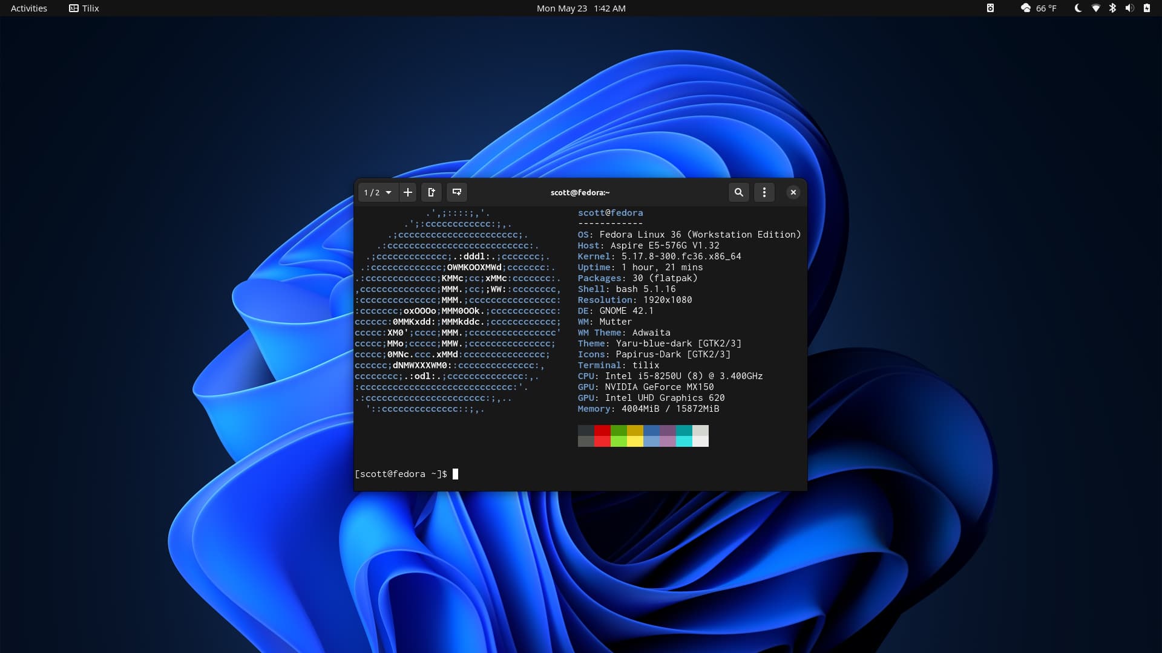Click the 66 °F temperature reading
The image size is (1162, 653).
click(1046, 8)
